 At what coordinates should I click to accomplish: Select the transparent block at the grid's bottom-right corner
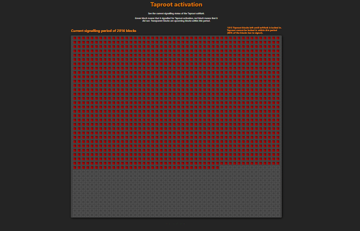[278, 215]
